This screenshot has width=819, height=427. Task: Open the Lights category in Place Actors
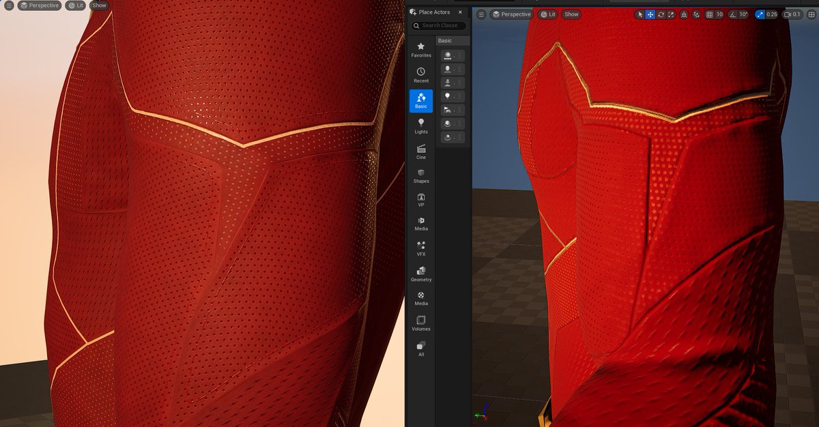pyautogui.click(x=421, y=126)
